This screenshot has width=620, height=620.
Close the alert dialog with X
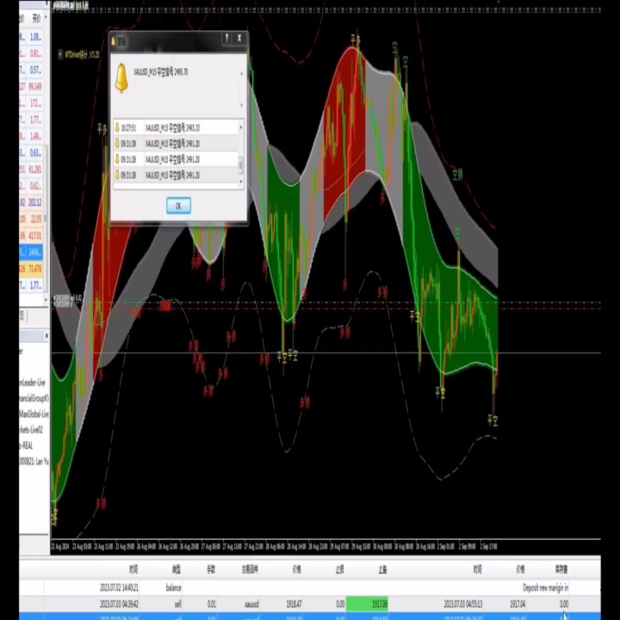[x=239, y=38]
